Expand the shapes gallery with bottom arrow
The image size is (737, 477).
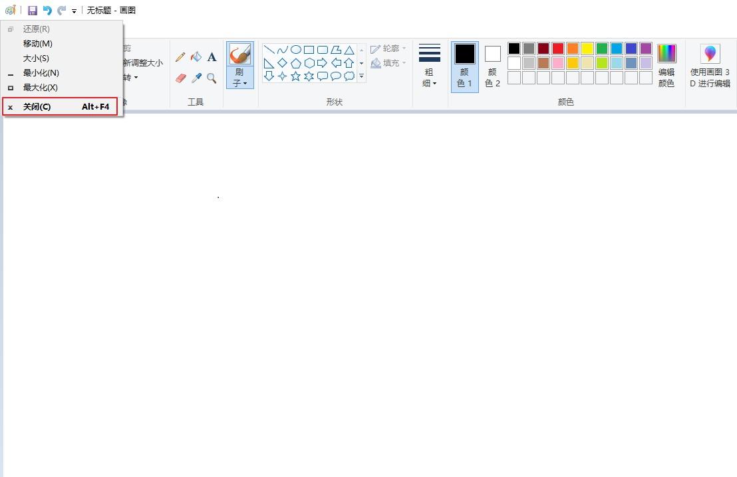pos(361,76)
